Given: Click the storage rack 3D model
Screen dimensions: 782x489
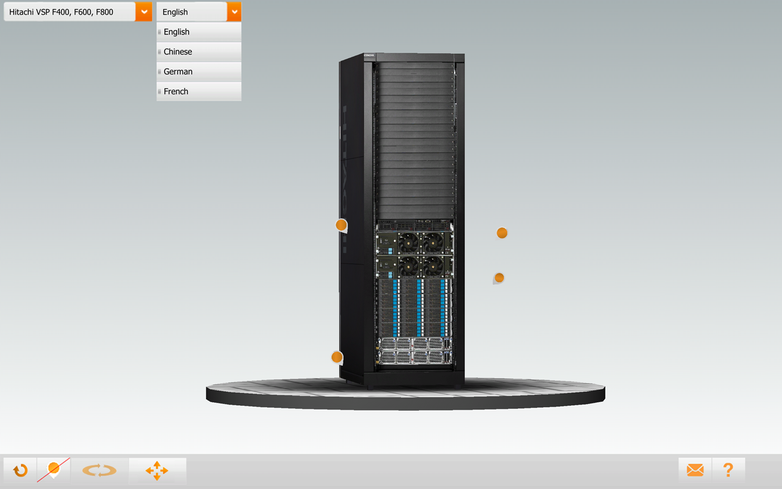Looking at the screenshot, I should click(x=402, y=221).
